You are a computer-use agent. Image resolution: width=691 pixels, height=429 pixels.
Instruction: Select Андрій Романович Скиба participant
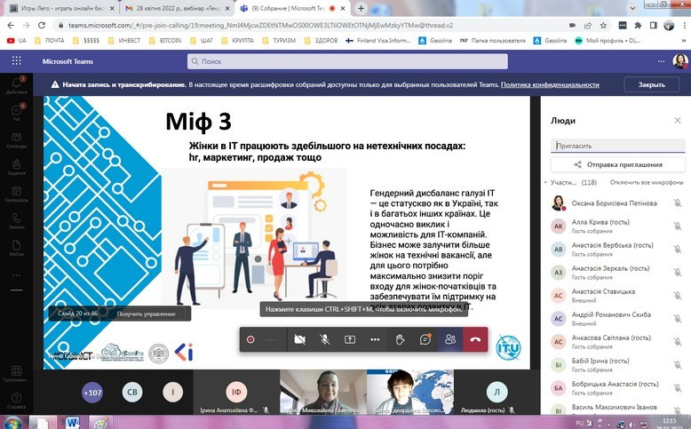pos(617,318)
